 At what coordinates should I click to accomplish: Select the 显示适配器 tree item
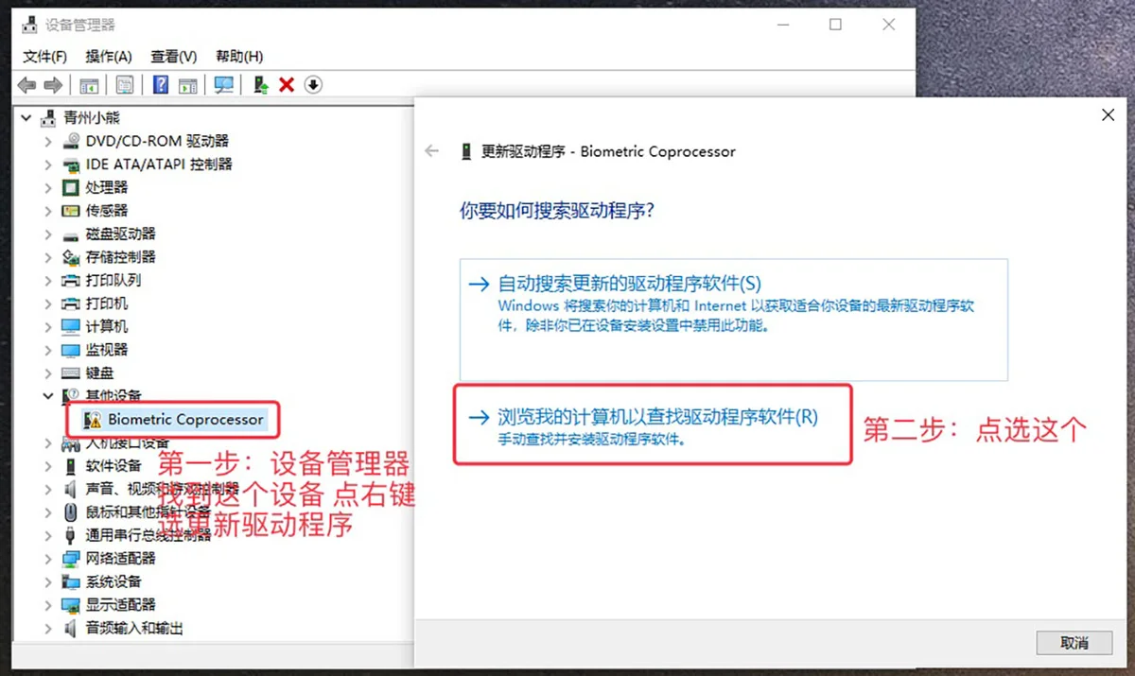(120, 604)
